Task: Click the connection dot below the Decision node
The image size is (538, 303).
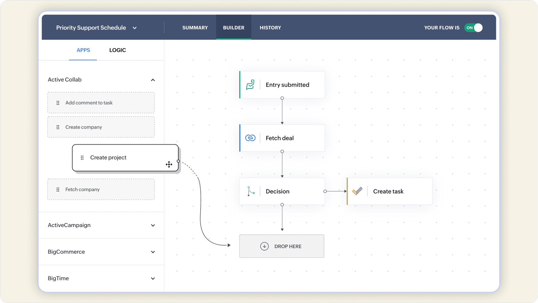Action: click(282, 205)
